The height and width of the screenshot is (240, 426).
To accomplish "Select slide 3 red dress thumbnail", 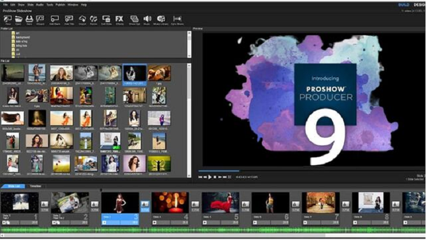I will pyautogui.click(x=120, y=203).
